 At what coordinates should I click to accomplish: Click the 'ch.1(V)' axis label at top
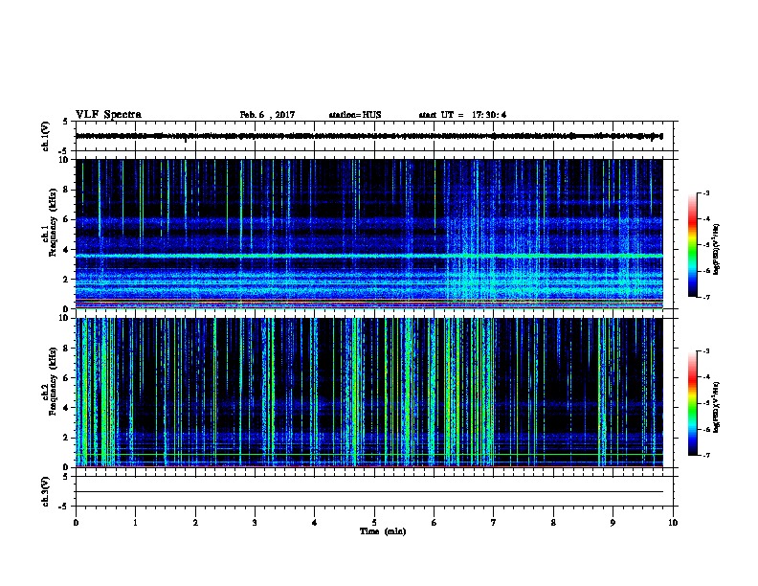(45, 136)
